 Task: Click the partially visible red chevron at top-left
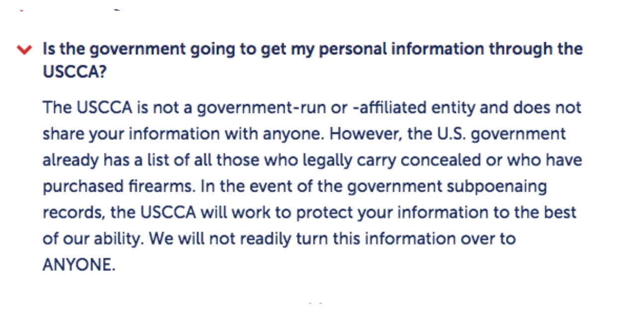click(x=20, y=10)
